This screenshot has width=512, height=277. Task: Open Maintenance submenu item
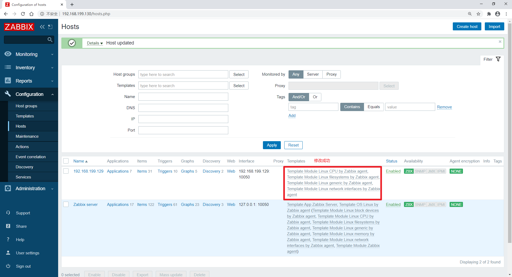[33, 136]
